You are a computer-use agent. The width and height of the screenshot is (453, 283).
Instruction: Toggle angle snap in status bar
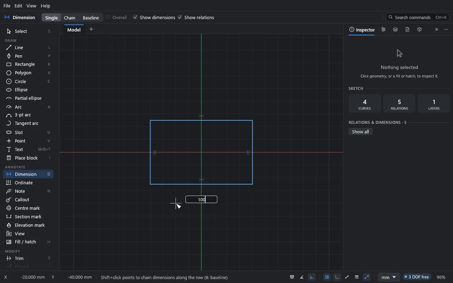(x=302, y=277)
